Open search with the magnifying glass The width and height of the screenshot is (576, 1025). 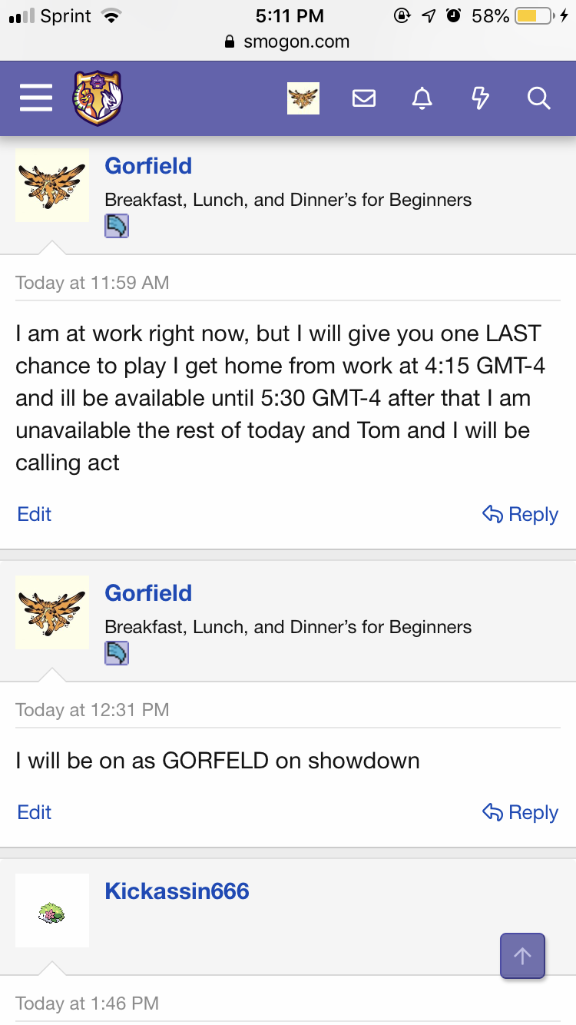coord(538,98)
